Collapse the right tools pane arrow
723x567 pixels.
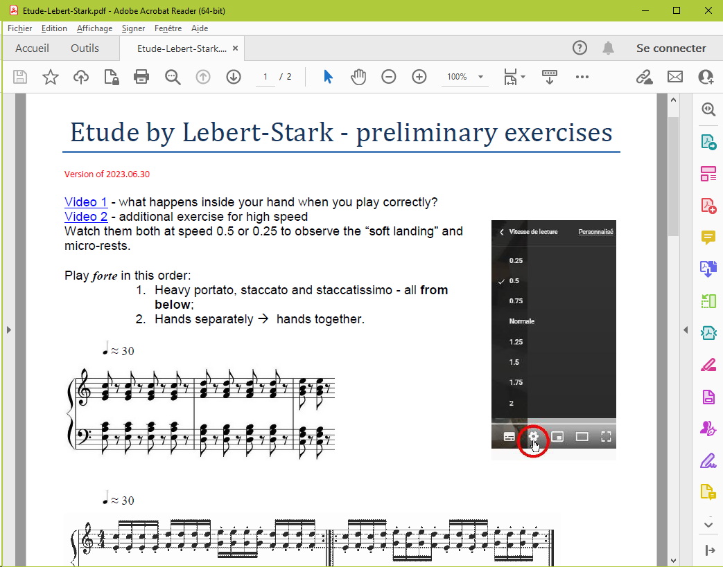point(686,330)
